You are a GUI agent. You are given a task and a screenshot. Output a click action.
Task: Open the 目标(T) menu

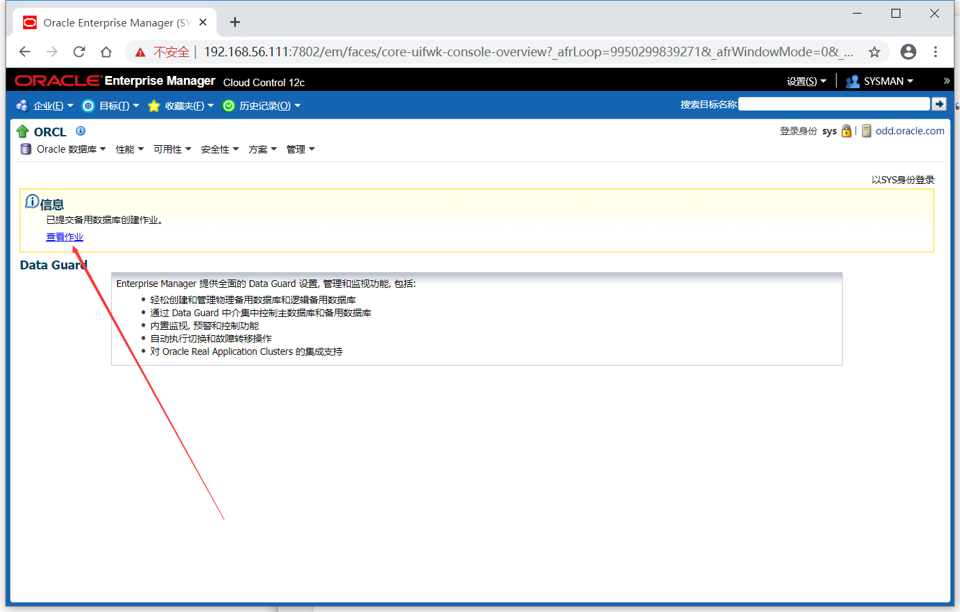pyautogui.click(x=119, y=106)
